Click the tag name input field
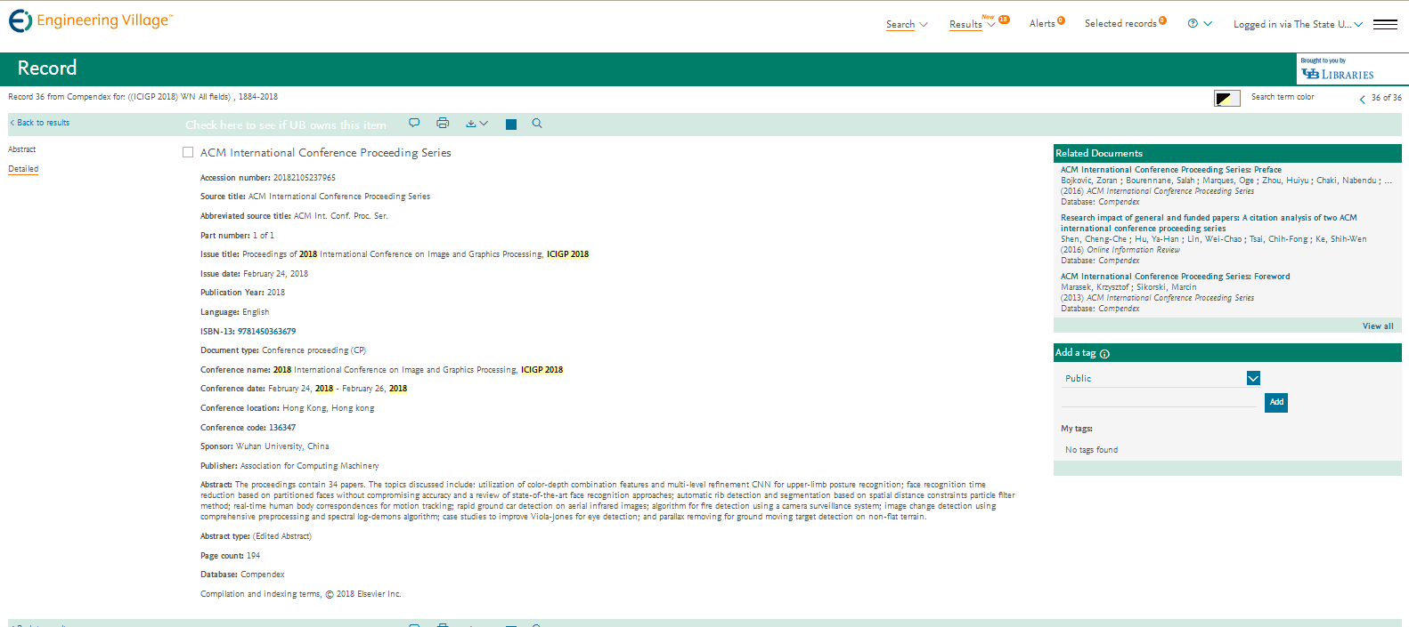 tap(1158, 401)
